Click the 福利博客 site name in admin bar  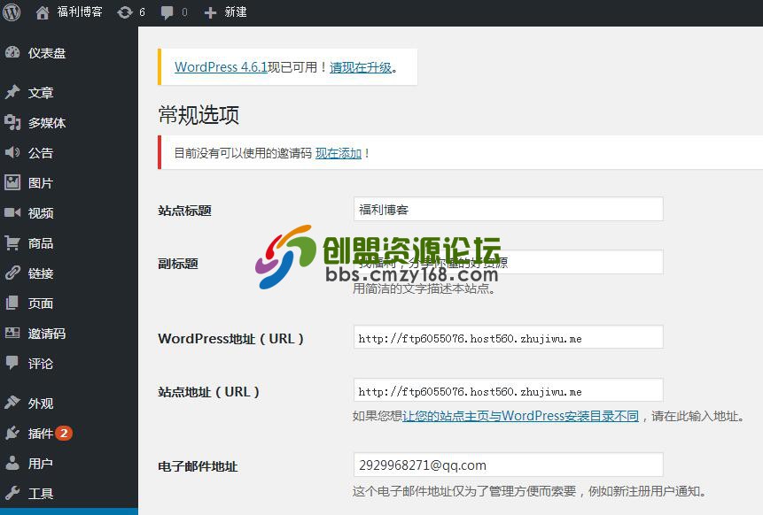80,12
